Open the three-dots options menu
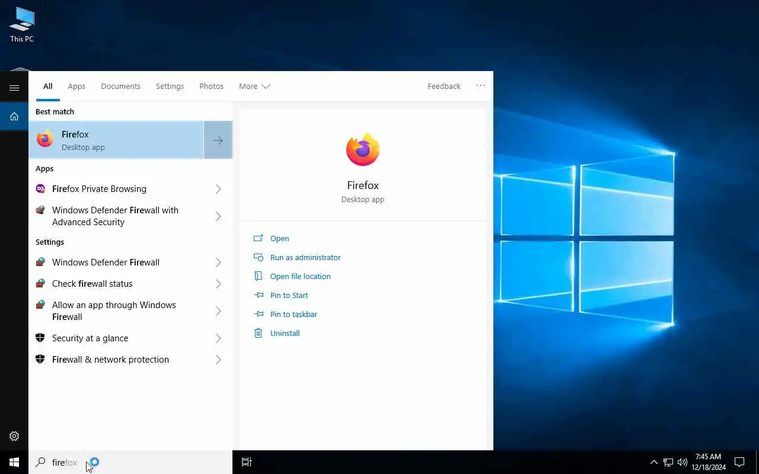 (480, 86)
